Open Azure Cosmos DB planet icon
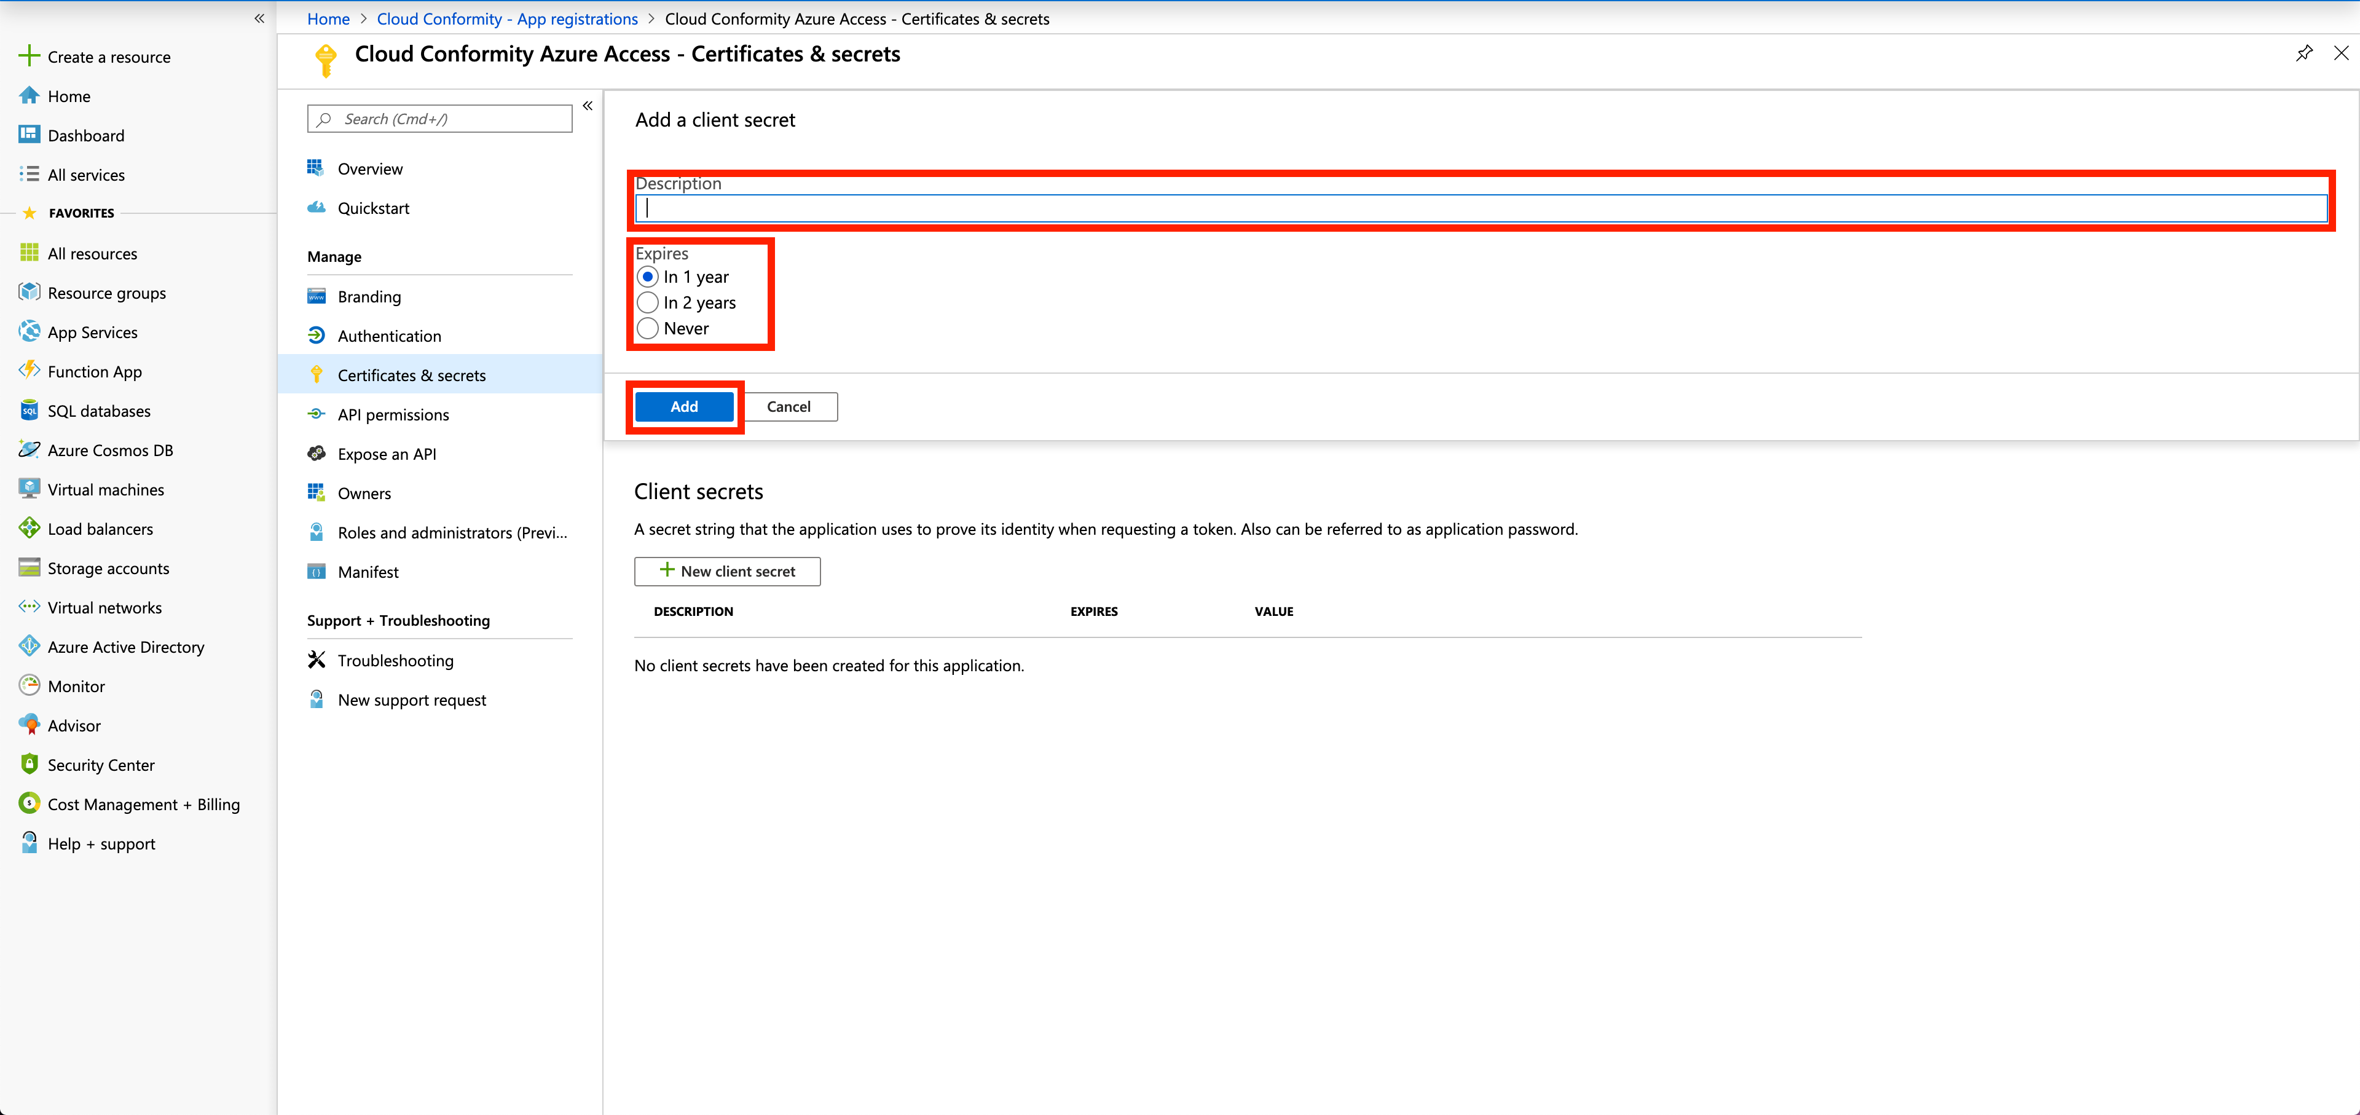The height and width of the screenshot is (1115, 2360). pyautogui.click(x=29, y=450)
